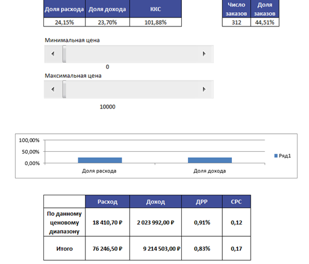Viewport: 309px width, 264px height.
Task: Click left arrow of Минимальная цена scrollbar
Action: pos(53,54)
